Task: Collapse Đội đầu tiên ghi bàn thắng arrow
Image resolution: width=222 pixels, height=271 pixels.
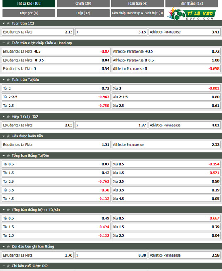Action: pos(4,247)
